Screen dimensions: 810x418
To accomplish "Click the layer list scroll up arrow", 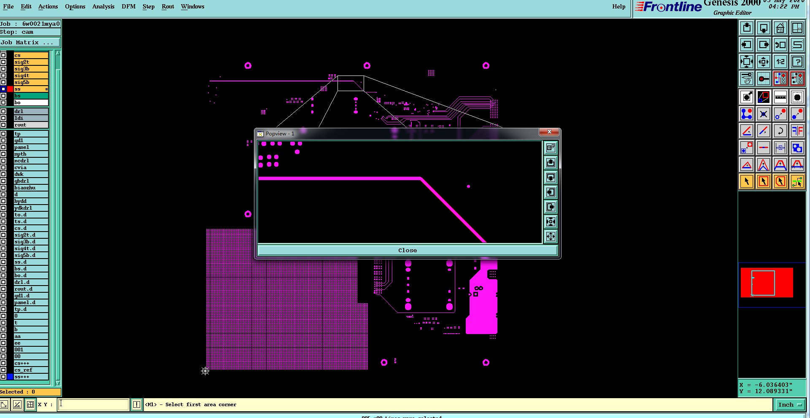I will tap(58, 53).
